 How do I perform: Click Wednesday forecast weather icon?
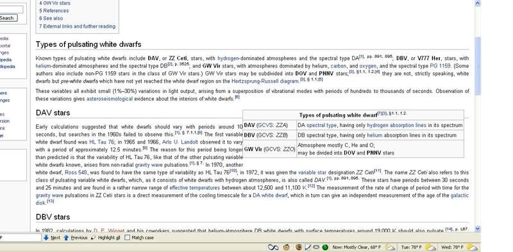pos(473,247)
